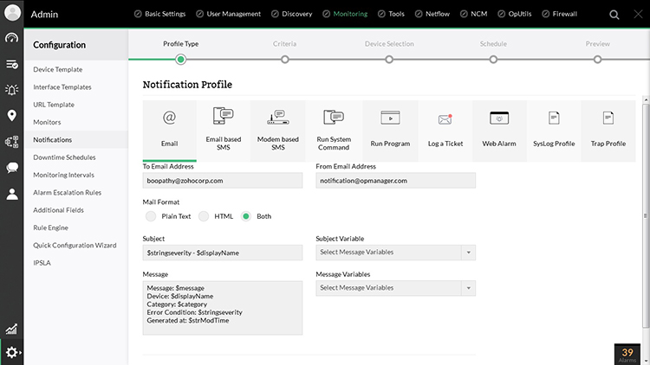
Task: Open the dashboard gauge icon in sidebar
Action: point(12,38)
